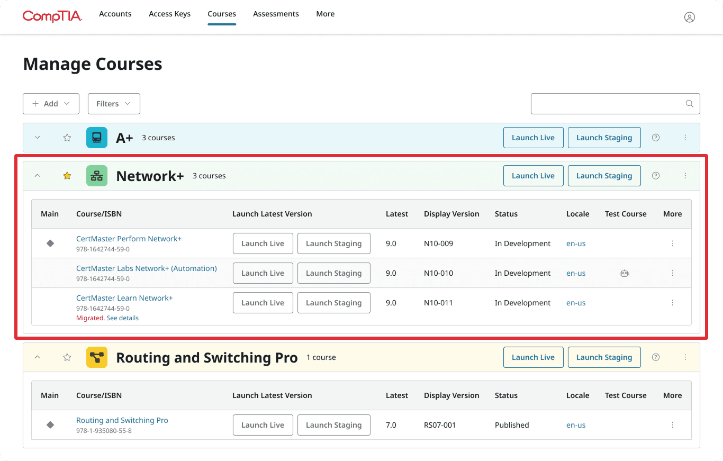This screenshot has height=461, width=723.
Task: Click the Published status cell
Action: [x=512, y=425]
